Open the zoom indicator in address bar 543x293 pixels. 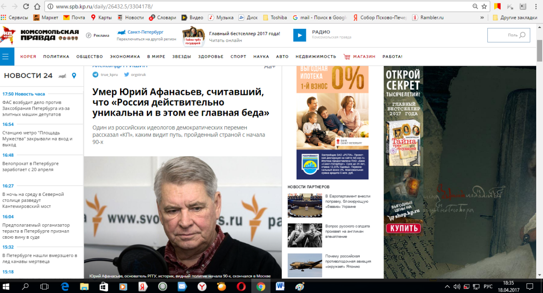pyautogui.click(x=475, y=6)
